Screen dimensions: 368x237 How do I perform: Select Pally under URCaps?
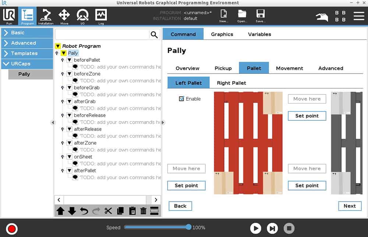[31, 74]
